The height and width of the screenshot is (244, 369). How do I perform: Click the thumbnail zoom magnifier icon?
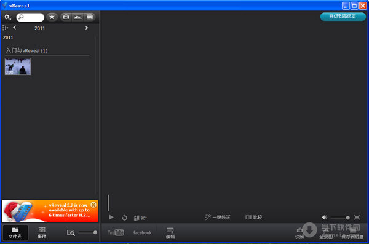(x=71, y=233)
